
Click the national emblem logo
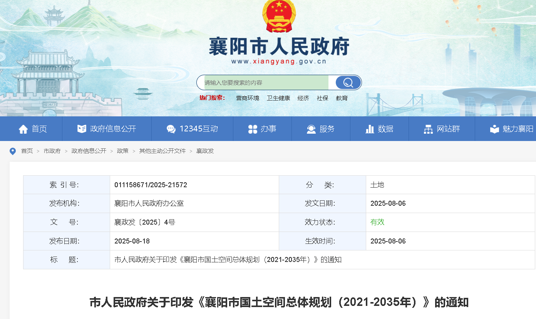279,16
